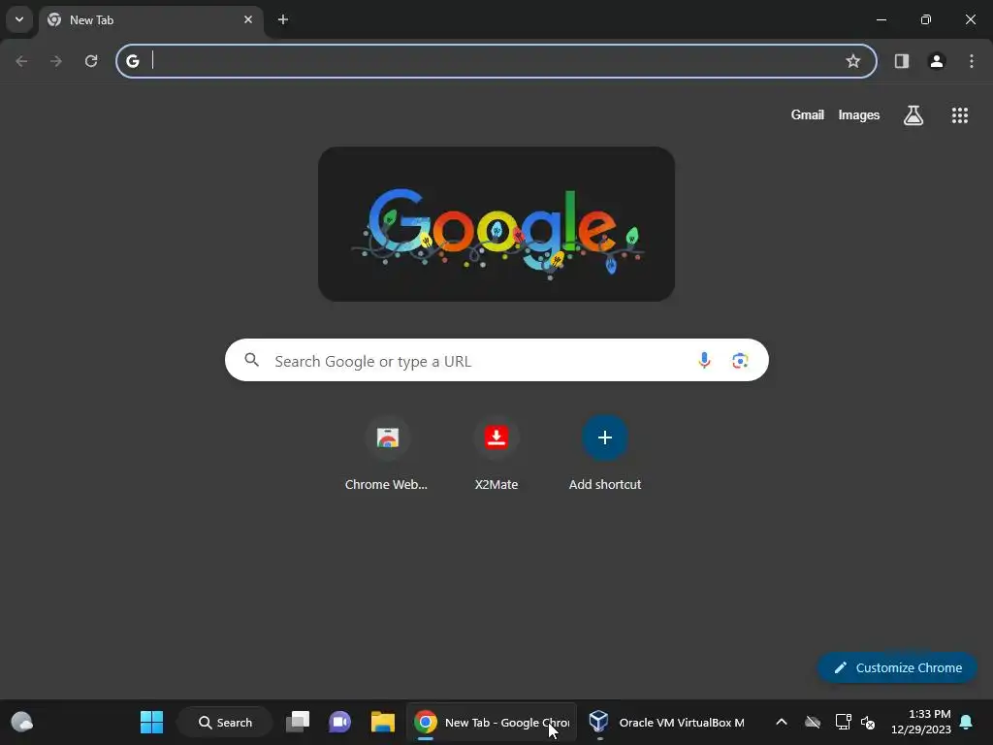This screenshot has height=745, width=993.
Task: Go forward using the forward arrow
Action: pyautogui.click(x=56, y=61)
